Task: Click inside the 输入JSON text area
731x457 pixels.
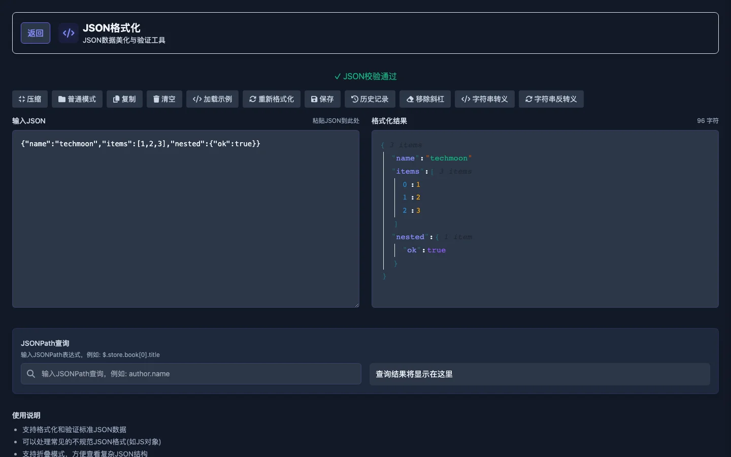Action: tap(186, 219)
